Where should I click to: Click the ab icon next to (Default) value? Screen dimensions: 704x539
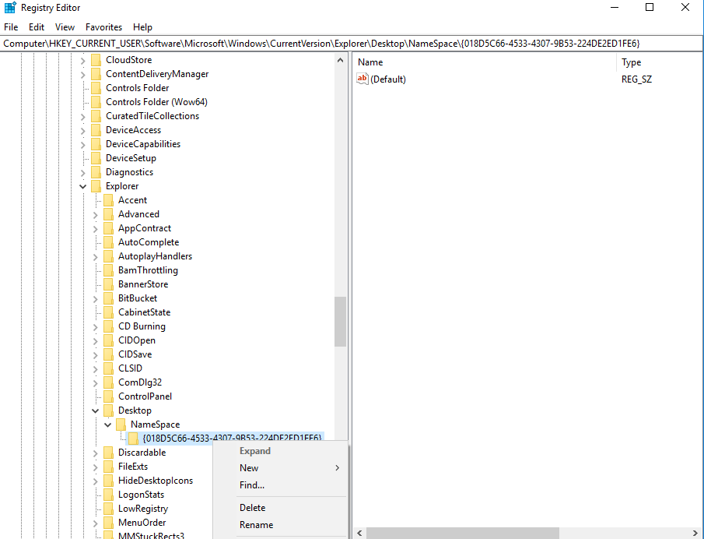(361, 79)
